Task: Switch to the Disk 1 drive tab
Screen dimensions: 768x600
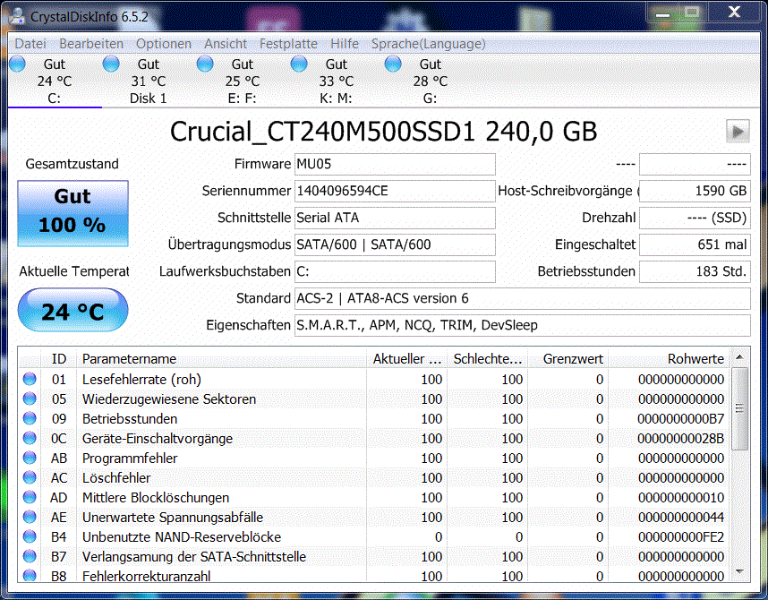Action: click(x=149, y=81)
